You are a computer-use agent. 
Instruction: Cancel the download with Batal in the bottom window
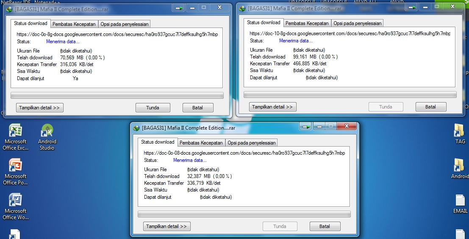[x=325, y=226]
